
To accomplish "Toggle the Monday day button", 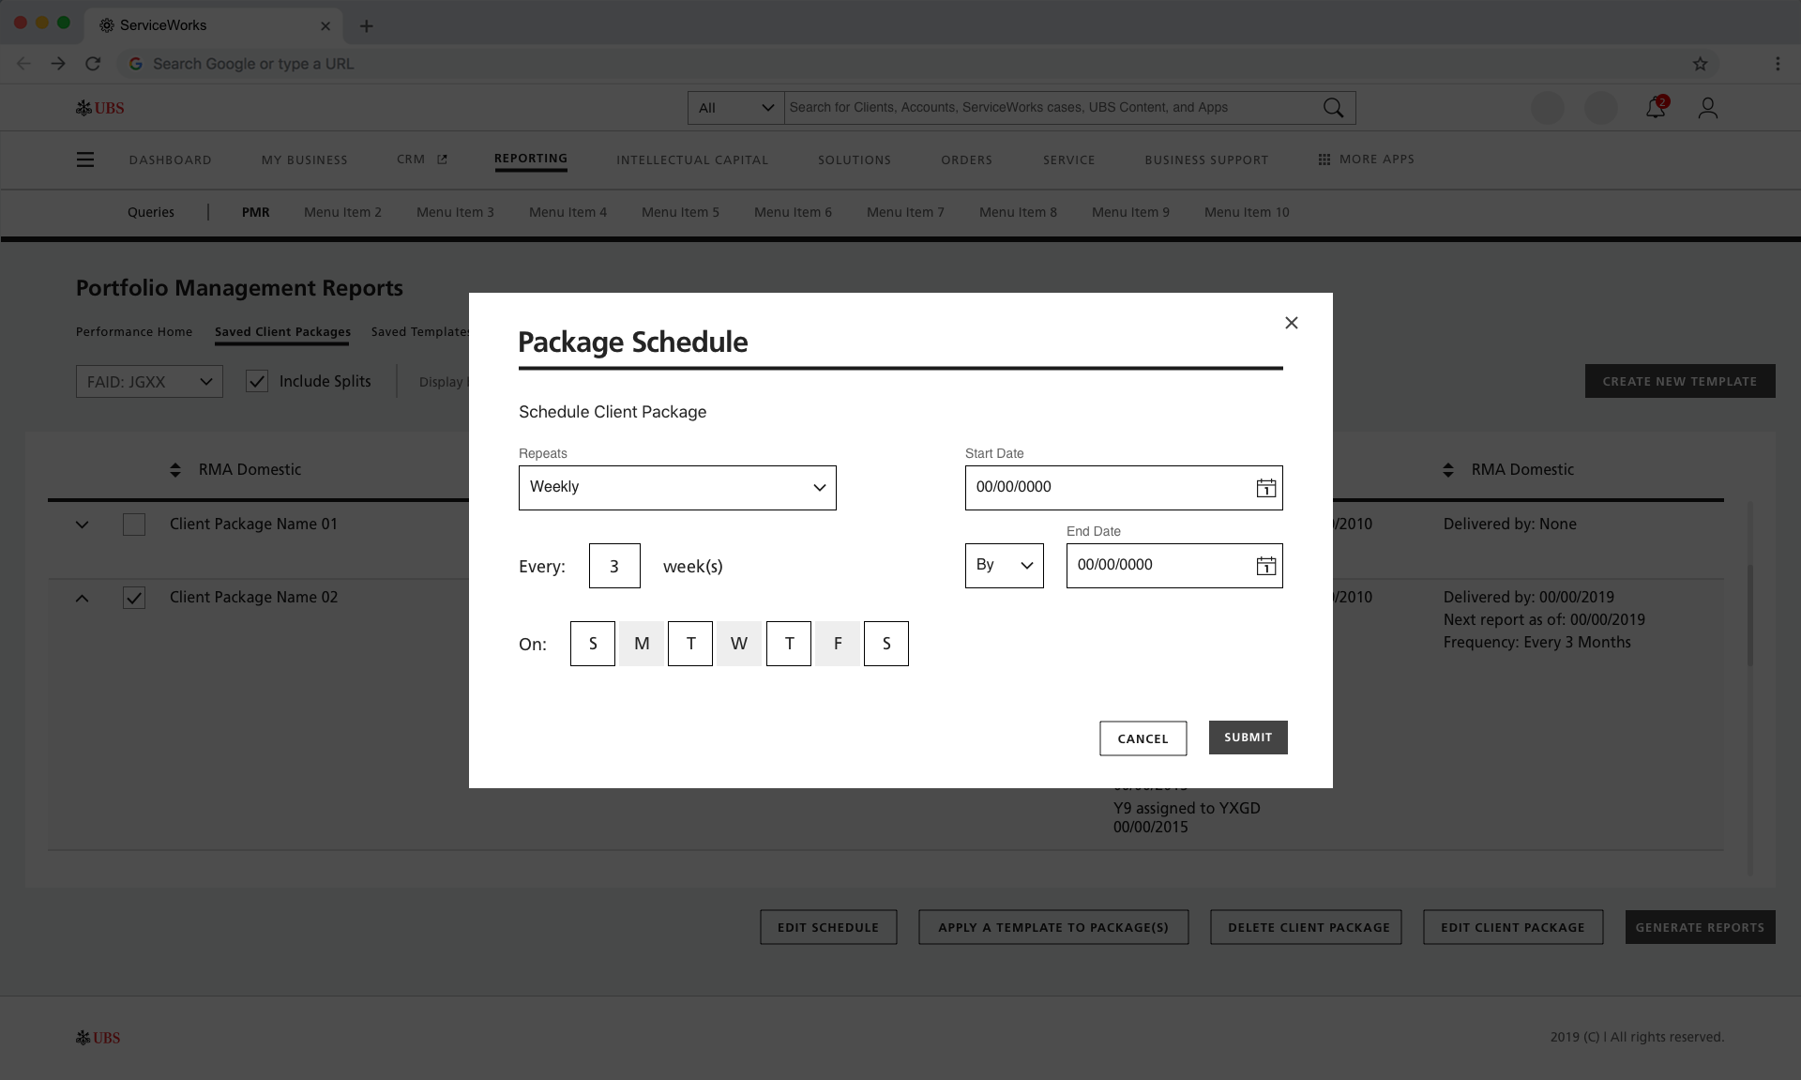I will pos(642,644).
